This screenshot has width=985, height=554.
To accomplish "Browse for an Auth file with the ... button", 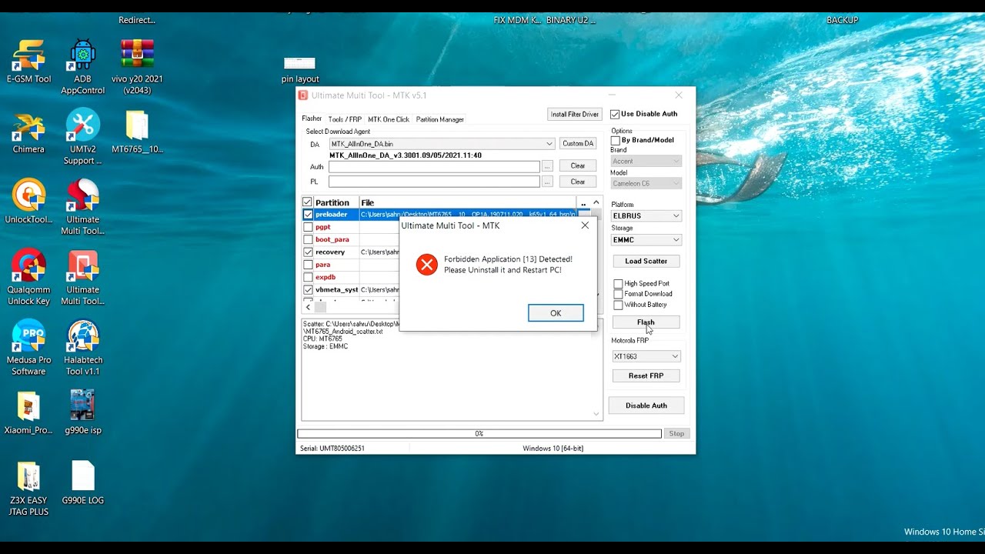I will (x=547, y=166).
